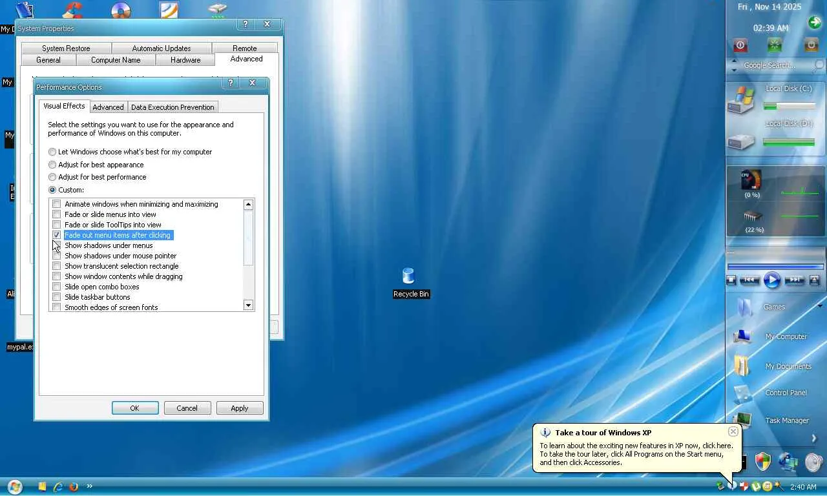Viewport: 827px width, 496px height.
Task: Click the network globe icon in sidebar
Action: click(788, 462)
